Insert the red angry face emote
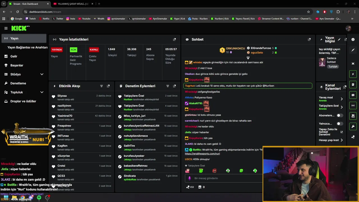The width and height of the screenshot is (359, 202). tap(215, 171)
